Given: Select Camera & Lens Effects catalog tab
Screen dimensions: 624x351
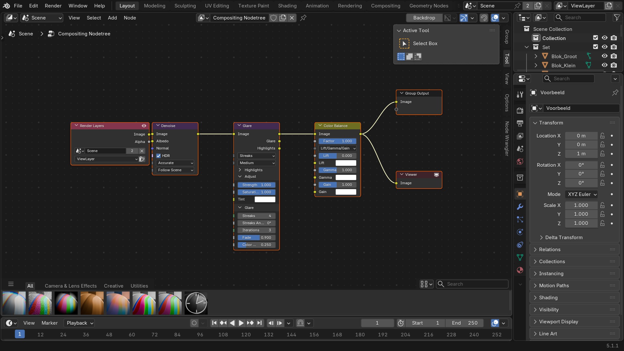Looking at the screenshot, I should pos(71,286).
